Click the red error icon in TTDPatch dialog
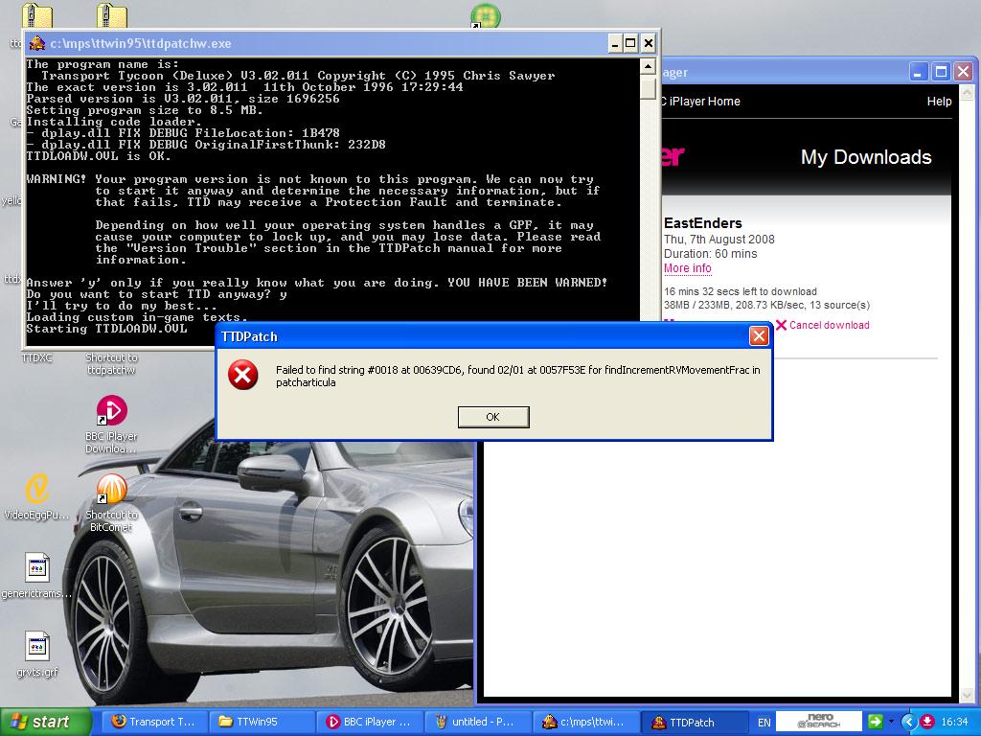 pyautogui.click(x=242, y=375)
